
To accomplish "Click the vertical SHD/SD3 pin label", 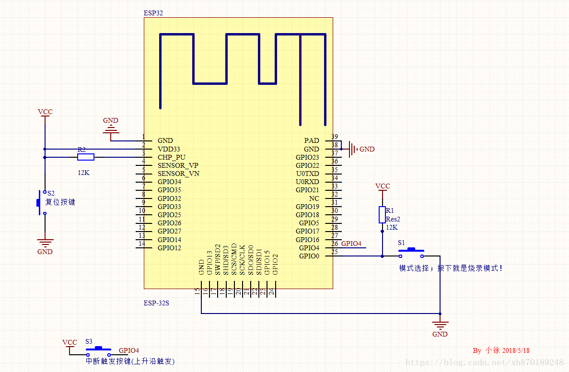I will point(226,260).
